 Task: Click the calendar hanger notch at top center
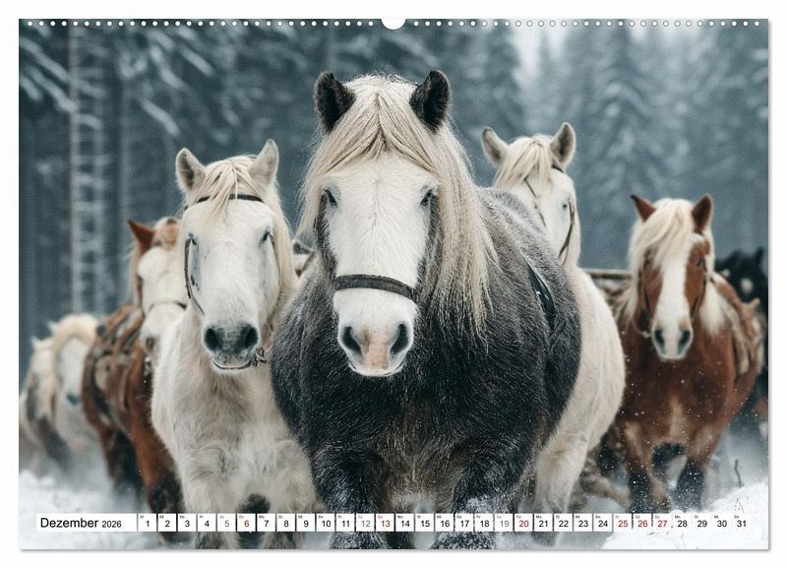tap(393, 22)
